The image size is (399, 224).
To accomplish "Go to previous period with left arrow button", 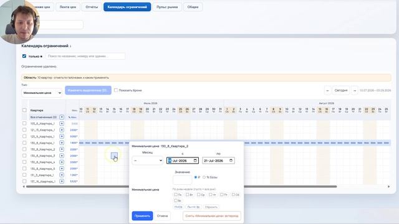I will pyautogui.click(x=327, y=90).
